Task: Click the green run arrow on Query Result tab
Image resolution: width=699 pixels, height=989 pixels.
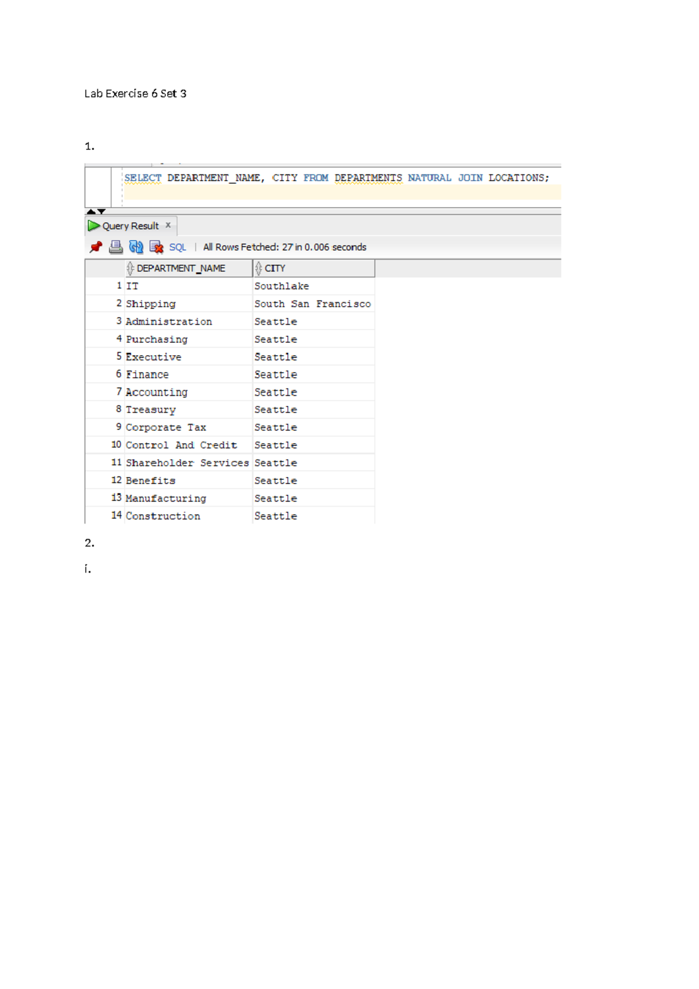Action: point(93,226)
